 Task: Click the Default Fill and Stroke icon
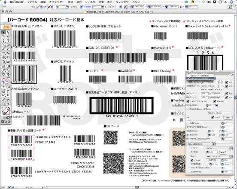[3, 114]
